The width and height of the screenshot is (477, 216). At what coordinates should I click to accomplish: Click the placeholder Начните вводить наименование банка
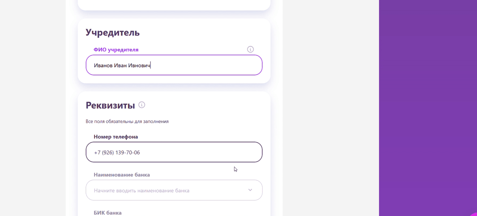[142, 190]
